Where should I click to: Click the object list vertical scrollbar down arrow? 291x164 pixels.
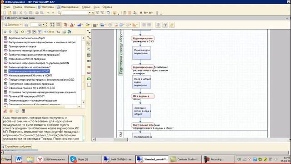[x=83, y=102]
